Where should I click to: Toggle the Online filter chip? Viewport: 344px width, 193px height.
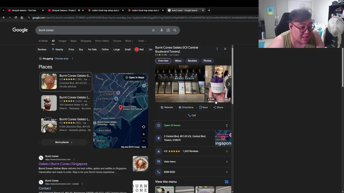click(x=105, y=49)
